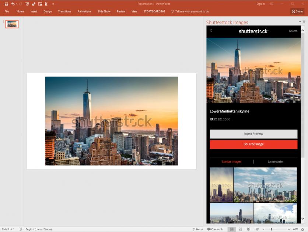Screen dimensions: 308x232
Task: Click the large Lower Manhattan preview image
Action: click(253, 70)
